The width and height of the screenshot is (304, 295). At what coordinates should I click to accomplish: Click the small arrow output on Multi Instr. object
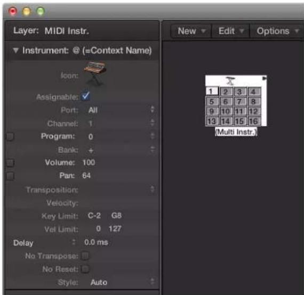264,78
